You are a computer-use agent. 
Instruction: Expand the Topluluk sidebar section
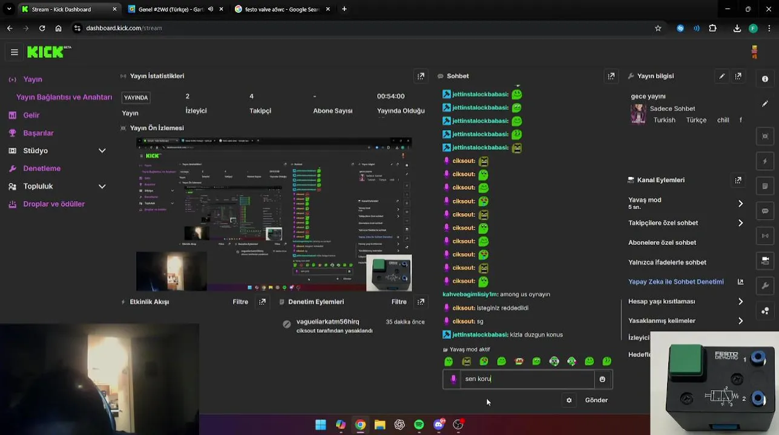point(102,186)
